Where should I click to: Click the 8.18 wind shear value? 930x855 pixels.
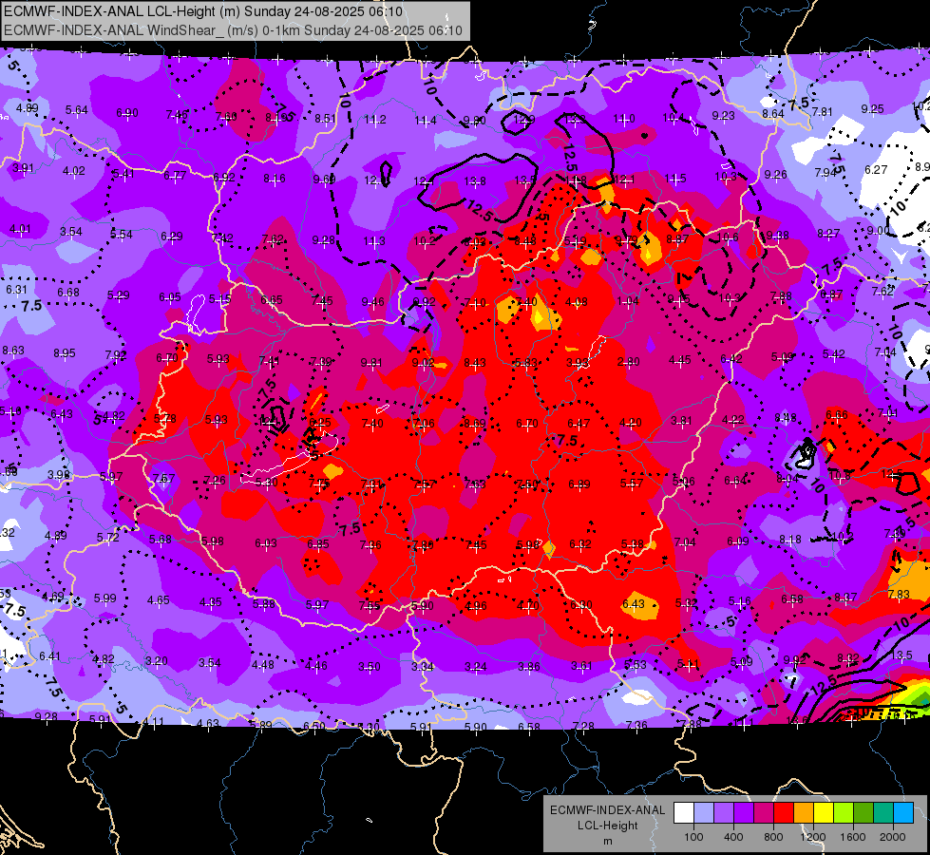click(790, 540)
